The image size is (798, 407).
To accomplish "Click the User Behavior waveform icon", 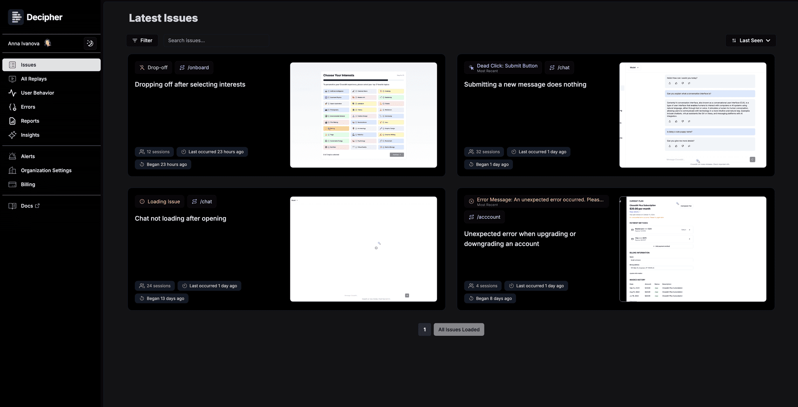I will click(x=12, y=93).
